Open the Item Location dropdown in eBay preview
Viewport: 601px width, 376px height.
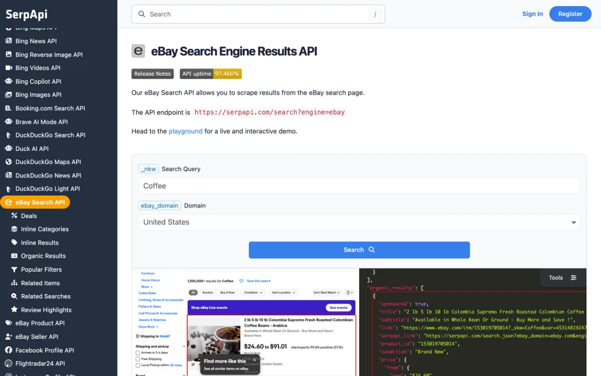pos(283,292)
